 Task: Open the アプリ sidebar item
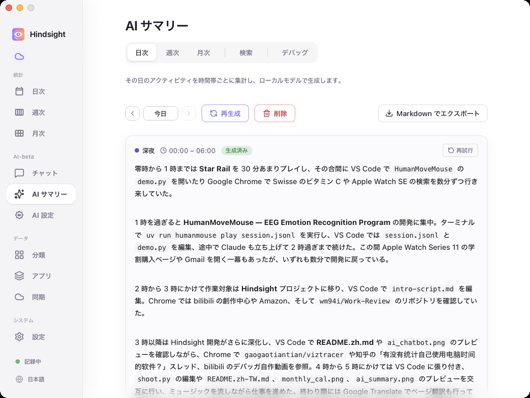coord(41,276)
